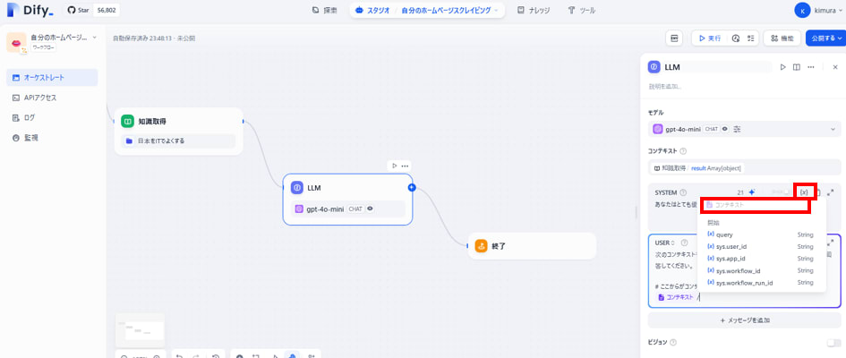Select the 終了 end node

pyautogui.click(x=532, y=246)
